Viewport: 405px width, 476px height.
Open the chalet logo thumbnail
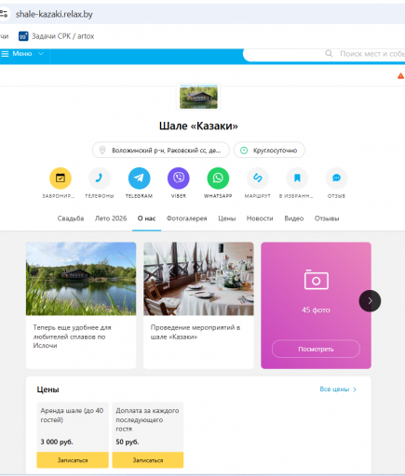pyautogui.click(x=198, y=97)
